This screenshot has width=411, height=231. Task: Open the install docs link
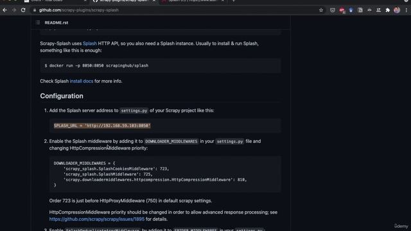coord(82,81)
